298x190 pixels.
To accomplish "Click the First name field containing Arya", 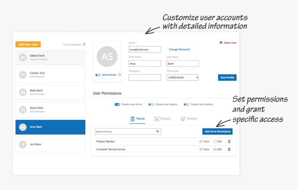I will [x=145, y=63].
